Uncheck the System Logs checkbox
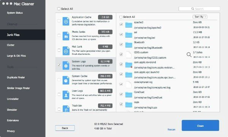Image resolution: width=228 pixels, height=137 pixels. pos(59,65)
